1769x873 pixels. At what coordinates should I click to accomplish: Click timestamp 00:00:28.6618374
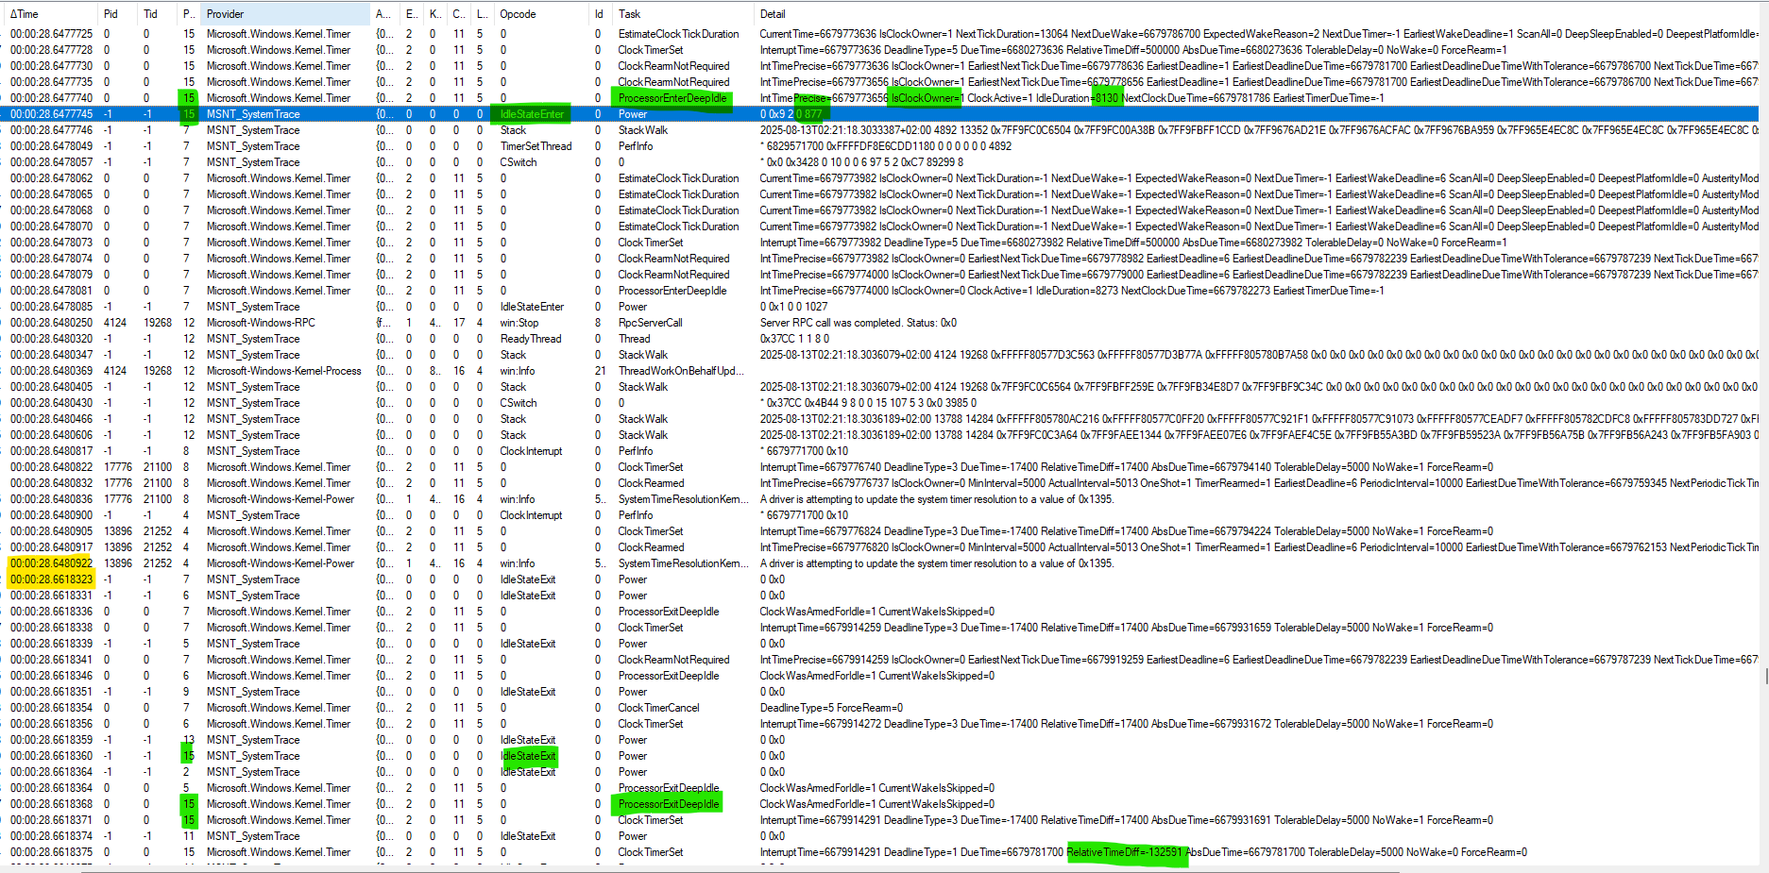pyautogui.click(x=52, y=836)
